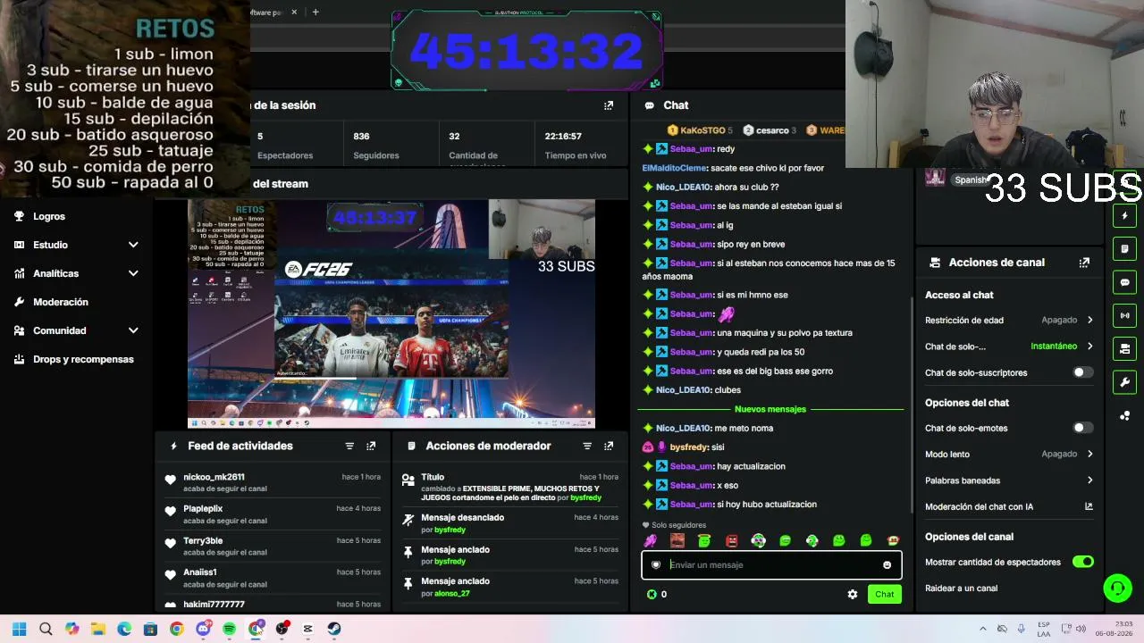Click alonso_27 link in moderator actions
The image size is (1144, 643).
(x=451, y=593)
